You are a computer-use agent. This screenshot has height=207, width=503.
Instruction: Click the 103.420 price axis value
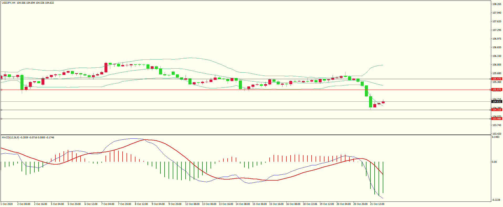497,134
